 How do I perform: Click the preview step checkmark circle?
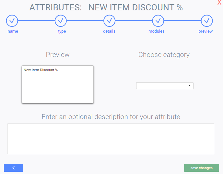206,21
